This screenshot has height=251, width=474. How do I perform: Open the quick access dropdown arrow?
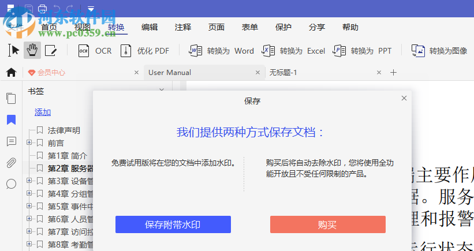coord(91,9)
